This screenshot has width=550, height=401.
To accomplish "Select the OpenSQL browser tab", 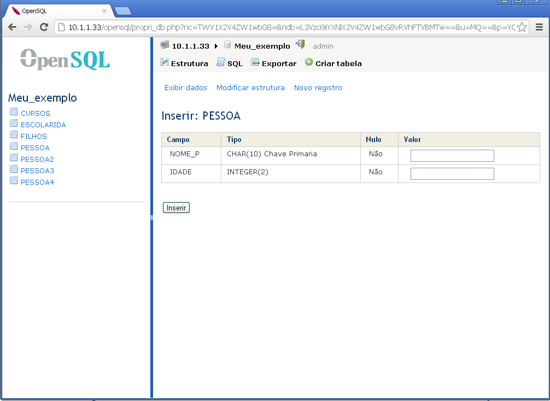I will coord(58,11).
